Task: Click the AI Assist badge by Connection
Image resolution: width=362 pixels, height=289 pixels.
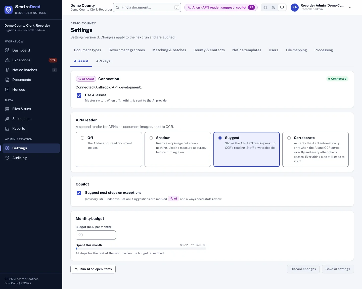Action: click(x=86, y=79)
